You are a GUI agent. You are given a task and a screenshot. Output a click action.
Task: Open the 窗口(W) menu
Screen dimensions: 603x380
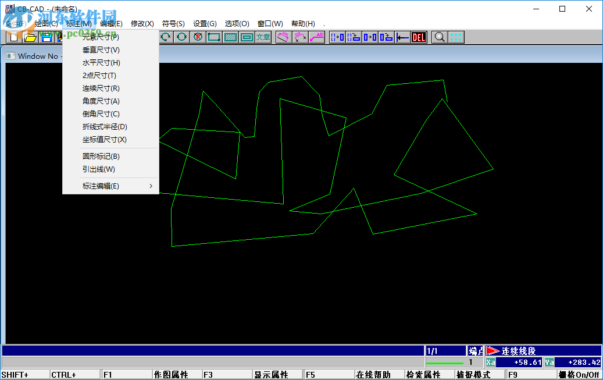pyautogui.click(x=269, y=23)
